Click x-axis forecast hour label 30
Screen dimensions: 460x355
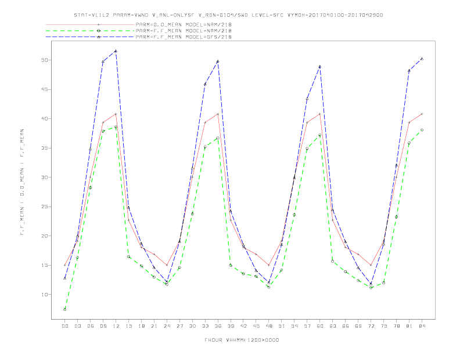click(192, 326)
